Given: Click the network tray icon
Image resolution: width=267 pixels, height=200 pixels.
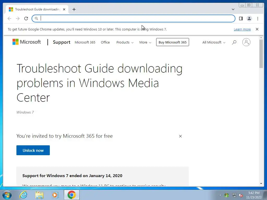Looking at the screenshot, I should [234, 195].
